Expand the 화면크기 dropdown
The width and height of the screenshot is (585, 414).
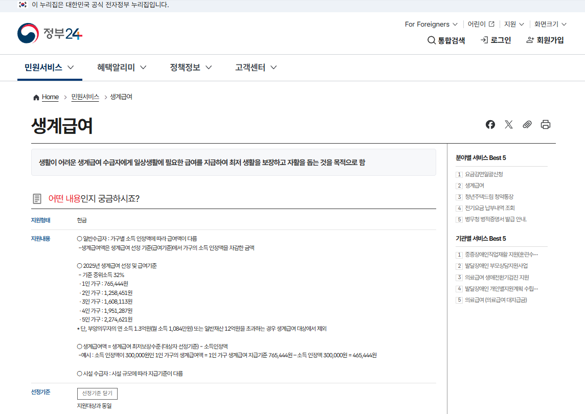(550, 24)
